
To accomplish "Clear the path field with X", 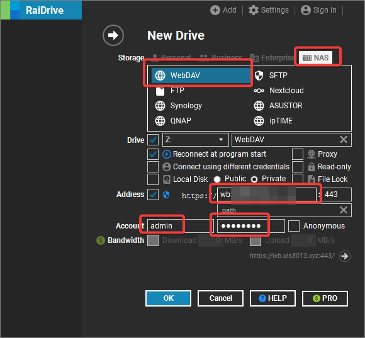I will click(344, 210).
